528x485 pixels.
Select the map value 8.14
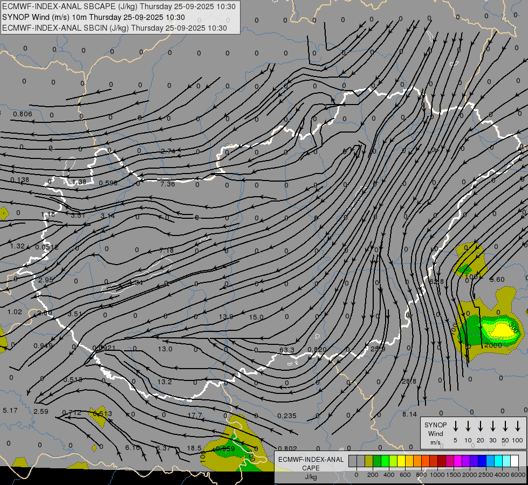409,414
